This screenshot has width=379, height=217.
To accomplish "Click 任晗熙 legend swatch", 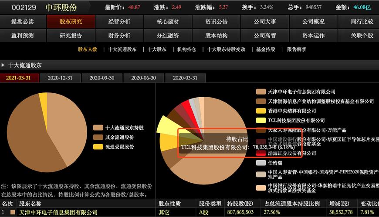I will pyautogui.click(x=261, y=163).
